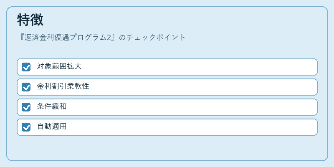Click the checkmark icon next to 金利割引柔軟性
The image size is (334, 167).
pos(26,87)
